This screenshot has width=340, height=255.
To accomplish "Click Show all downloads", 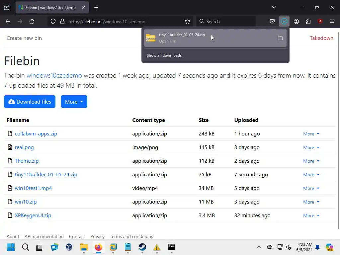I will 164,55.
